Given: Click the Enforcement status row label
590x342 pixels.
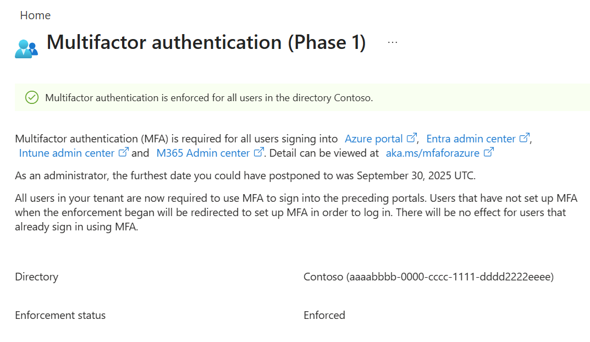Looking at the screenshot, I should (x=60, y=315).
